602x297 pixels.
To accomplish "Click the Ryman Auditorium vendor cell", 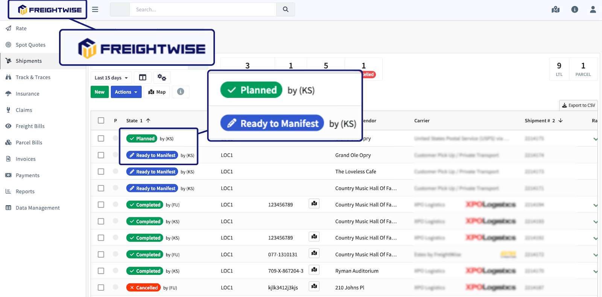I will coord(357,271).
